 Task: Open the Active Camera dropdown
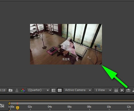78,90
